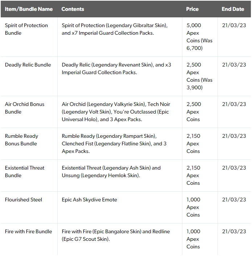Viewport: 252px width, 256px height.
Task: Click the Spirit of Protection end date
Action: (234, 25)
